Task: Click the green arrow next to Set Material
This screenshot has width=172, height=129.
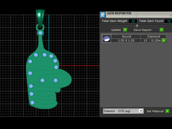Action: [167, 111]
